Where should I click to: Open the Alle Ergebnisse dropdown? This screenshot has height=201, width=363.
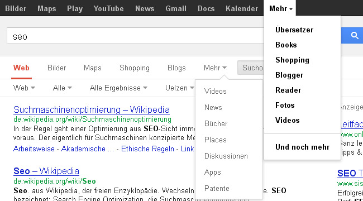point(118,88)
